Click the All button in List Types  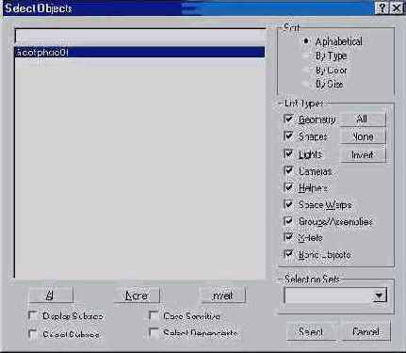(363, 120)
